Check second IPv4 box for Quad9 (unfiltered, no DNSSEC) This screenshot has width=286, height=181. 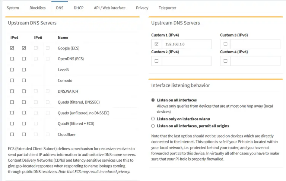(x=24, y=113)
